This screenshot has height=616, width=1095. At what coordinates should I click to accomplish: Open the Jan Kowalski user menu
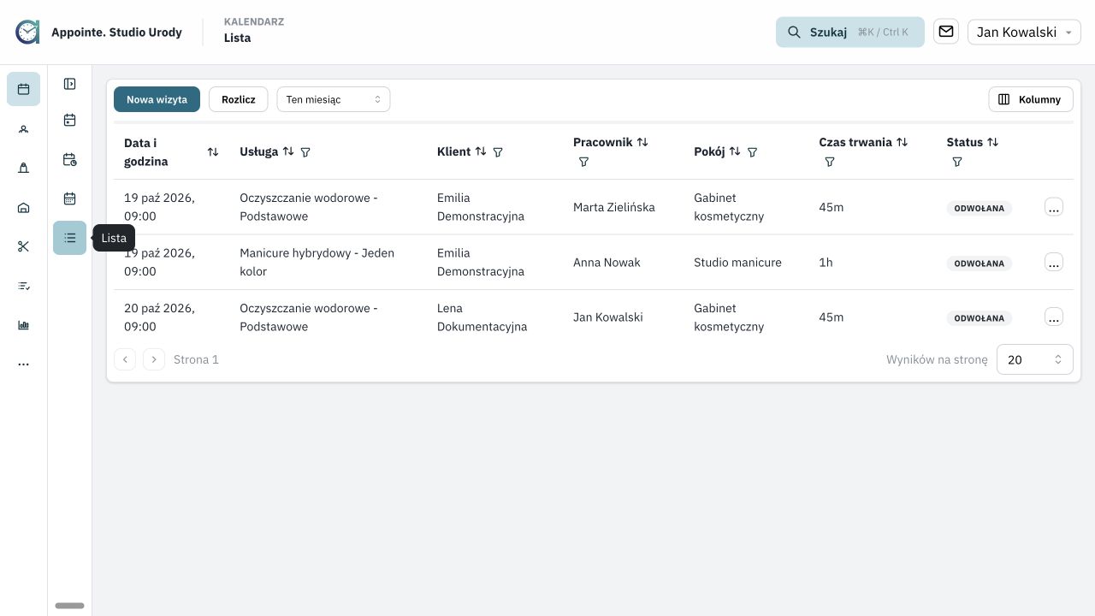[1024, 32]
